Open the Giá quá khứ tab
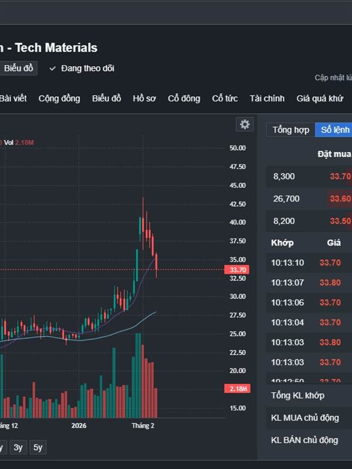This screenshot has height=469, width=352. pos(320,98)
